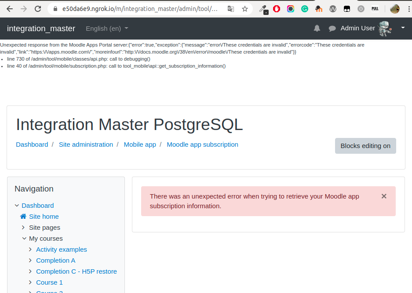Open the English (en) language menu

coord(107,29)
